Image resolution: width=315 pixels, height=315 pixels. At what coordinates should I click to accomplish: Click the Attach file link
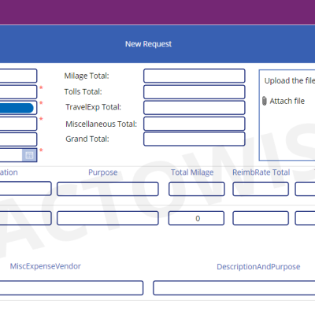(x=287, y=101)
